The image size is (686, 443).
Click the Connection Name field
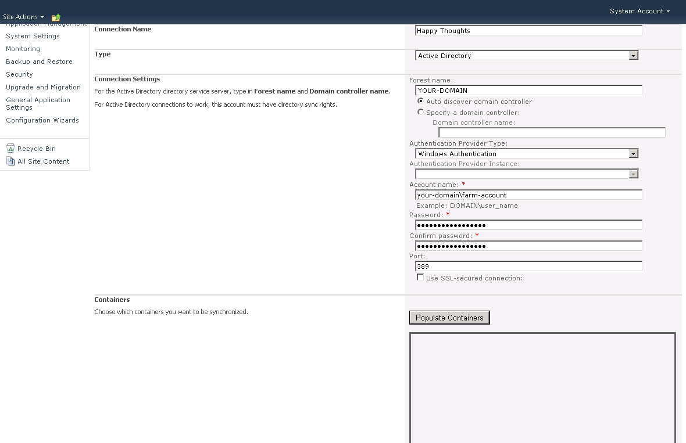[x=528, y=31]
